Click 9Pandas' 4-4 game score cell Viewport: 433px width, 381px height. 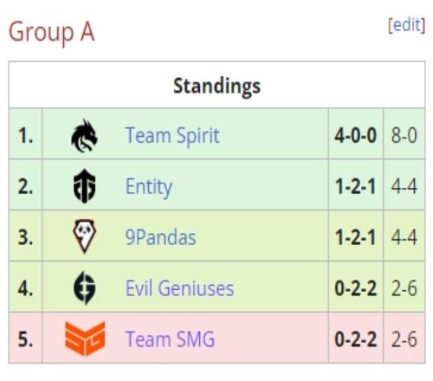click(404, 237)
